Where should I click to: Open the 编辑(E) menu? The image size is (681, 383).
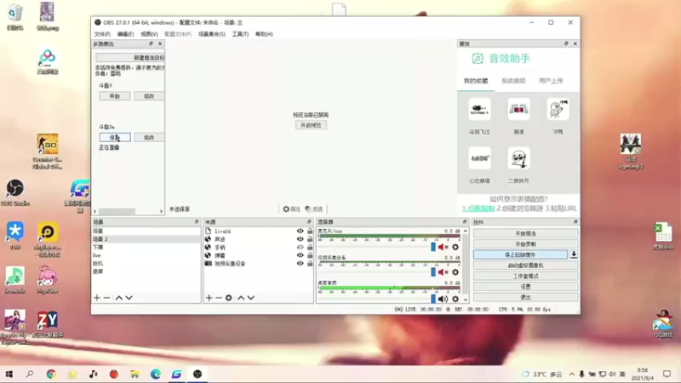pos(125,34)
